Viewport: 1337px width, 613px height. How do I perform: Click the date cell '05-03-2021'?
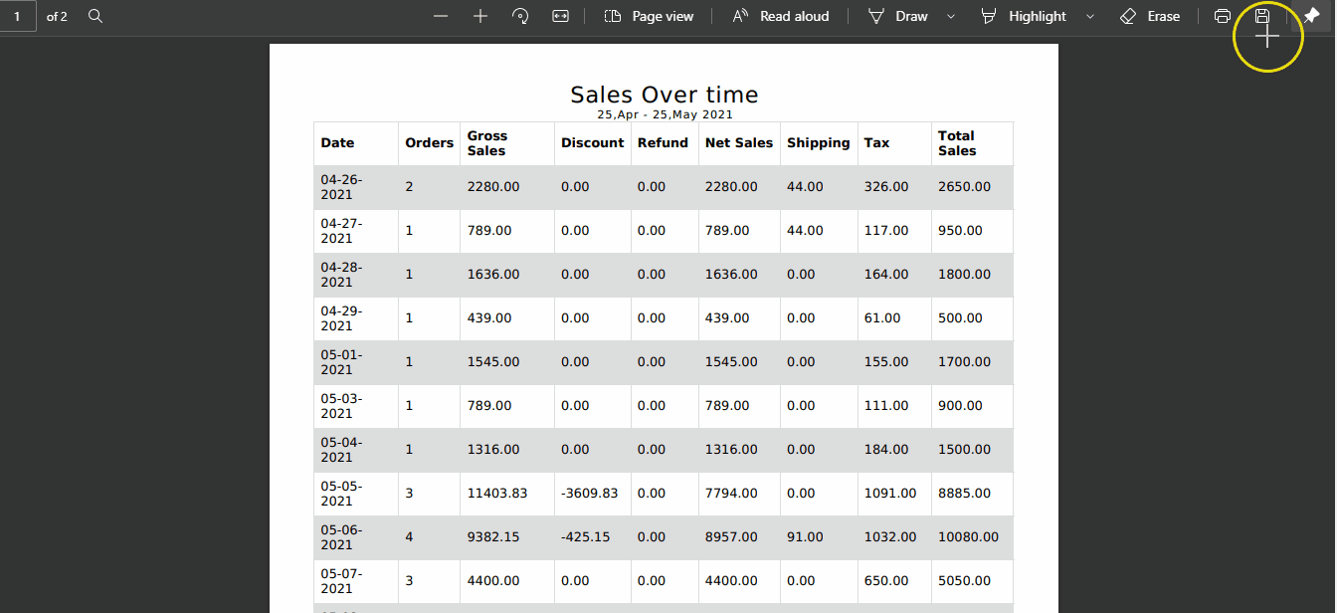(341, 406)
